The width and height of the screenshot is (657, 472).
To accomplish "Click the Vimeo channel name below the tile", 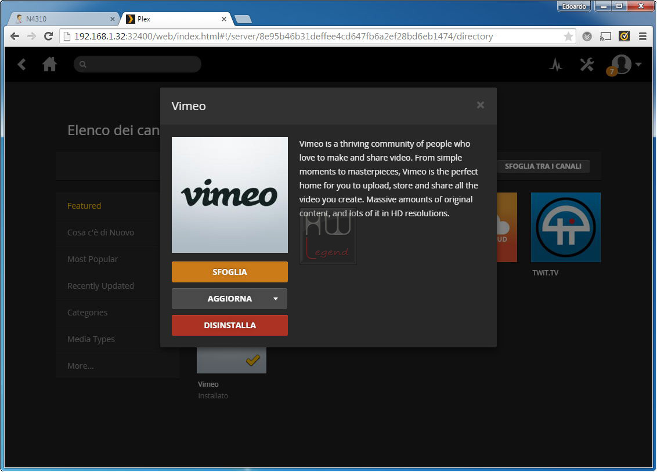I will [208, 384].
